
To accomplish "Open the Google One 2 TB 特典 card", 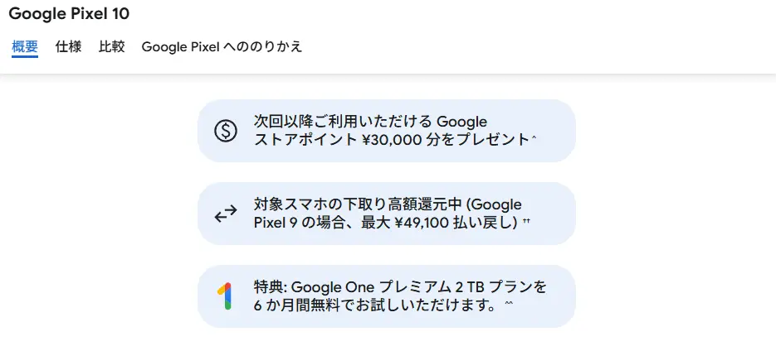I will pyautogui.click(x=387, y=296).
